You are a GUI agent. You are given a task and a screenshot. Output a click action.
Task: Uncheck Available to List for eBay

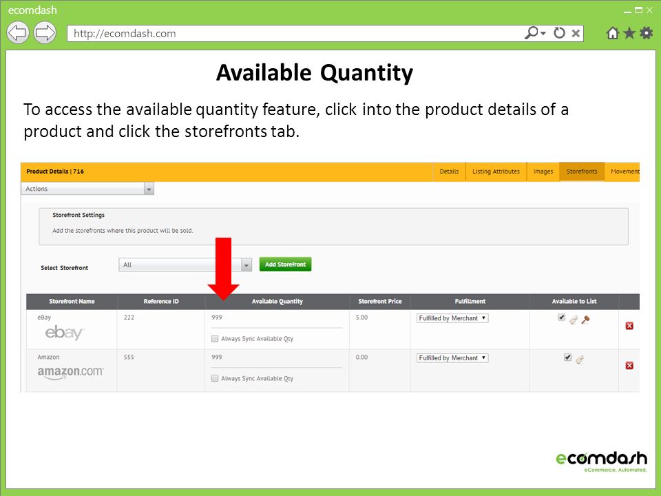562,317
